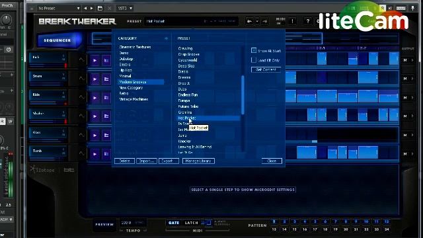Expand Ride track output arrow
This screenshot has width=423, height=238.
(412, 98)
